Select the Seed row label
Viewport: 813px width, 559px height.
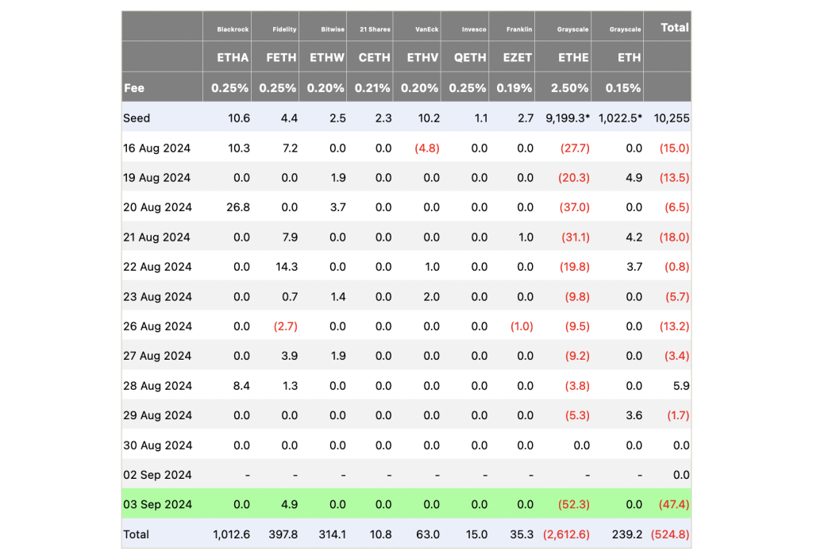click(x=137, y=118)
